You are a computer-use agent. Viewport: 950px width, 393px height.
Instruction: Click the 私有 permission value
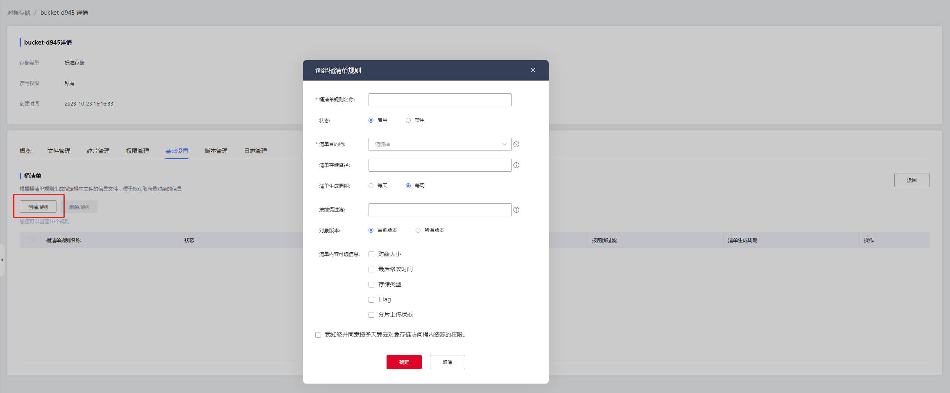70,83
